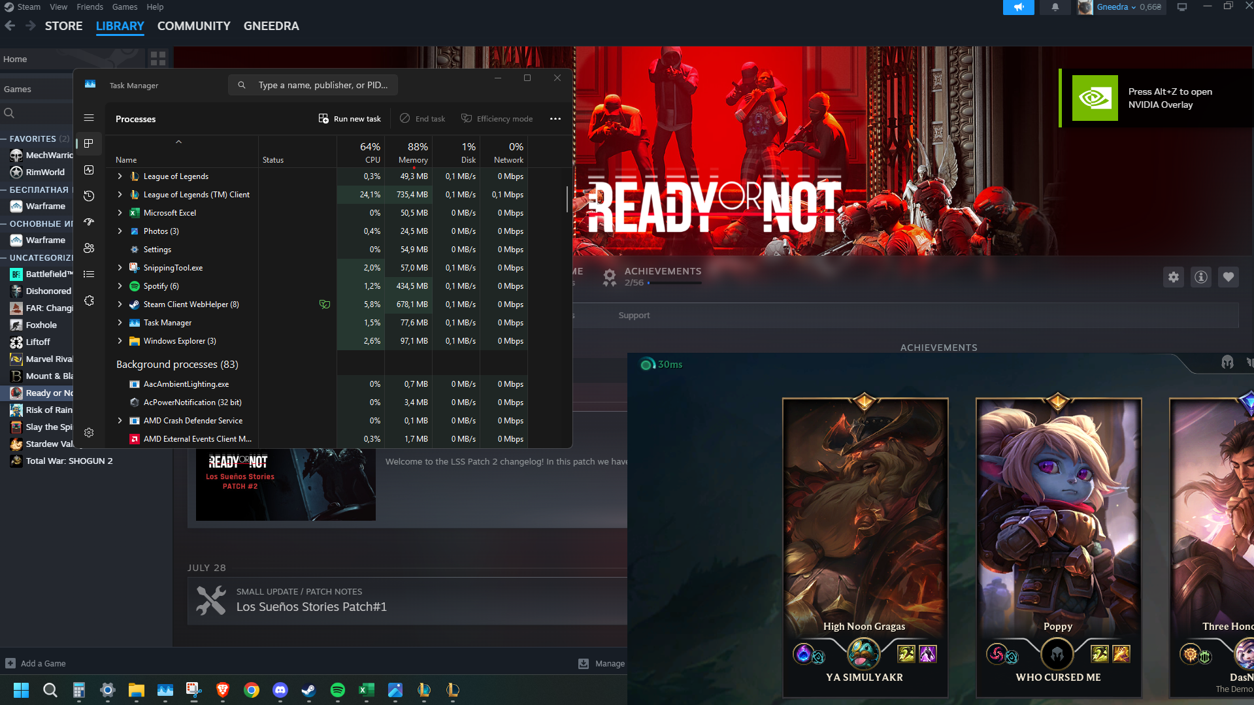Viewport: 1254px width, 705px height.
Task: Expand the Spotify (6) process group
Action: (x=120, y=286)
